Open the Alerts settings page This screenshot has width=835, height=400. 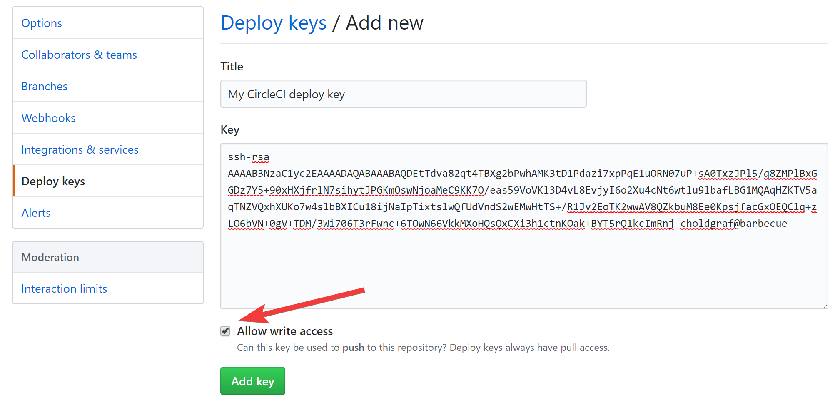[36, 213]
